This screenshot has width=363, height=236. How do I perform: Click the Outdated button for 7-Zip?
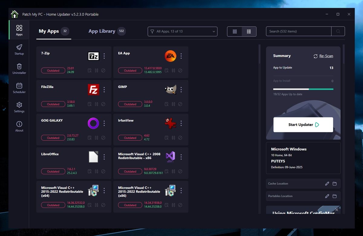pos(53,70)
